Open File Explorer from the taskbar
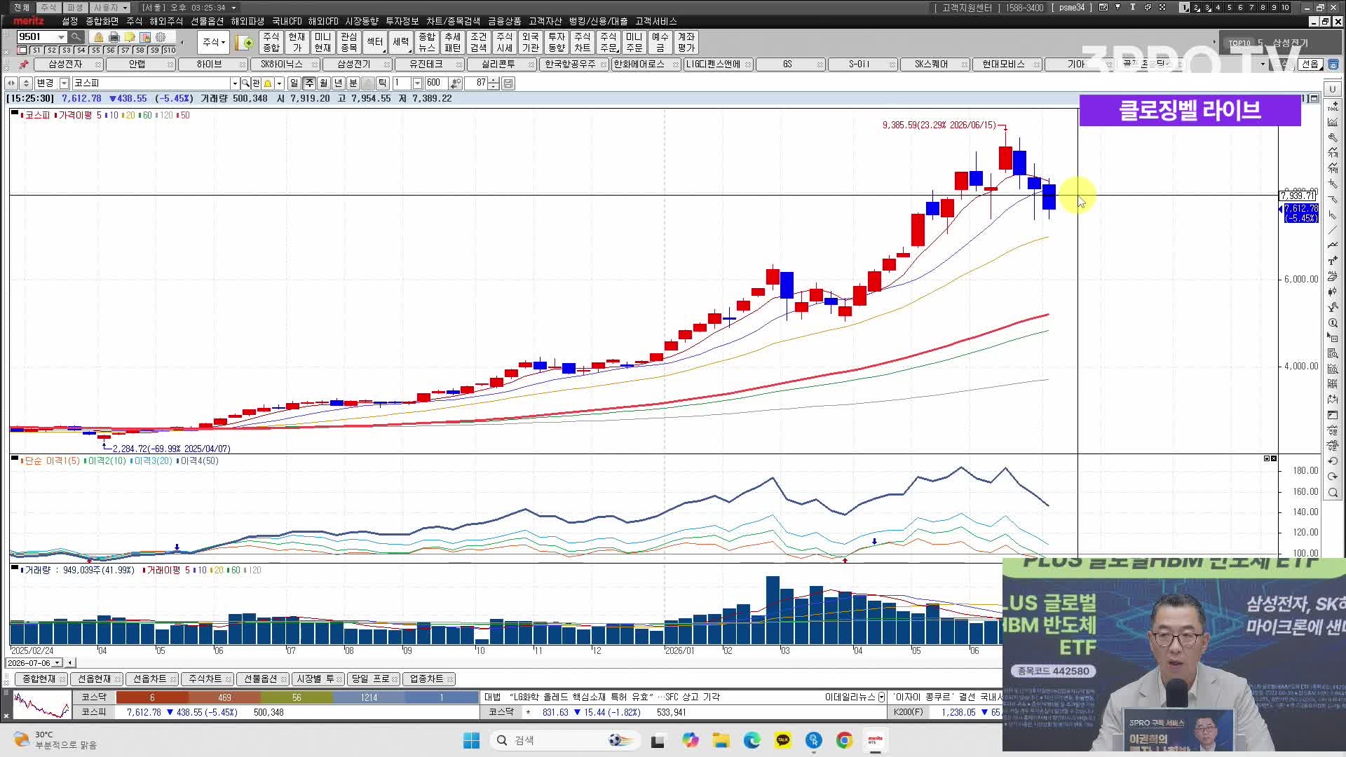The width and height of the screenshot is (1346, 757). [x=721, y=740]
